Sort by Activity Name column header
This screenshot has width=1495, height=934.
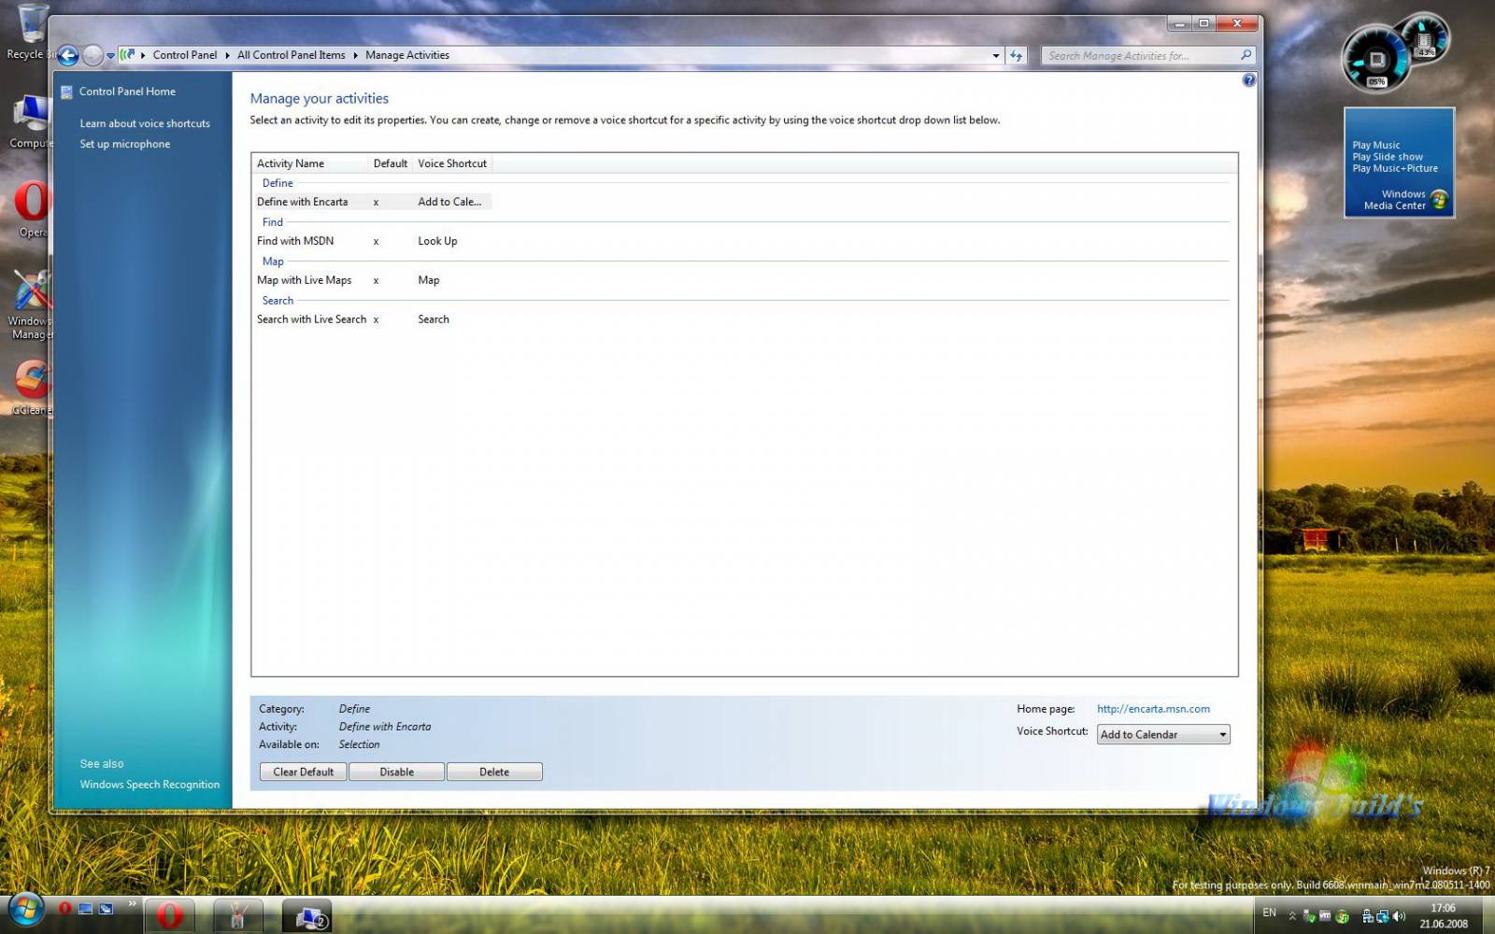pos(310,163)
